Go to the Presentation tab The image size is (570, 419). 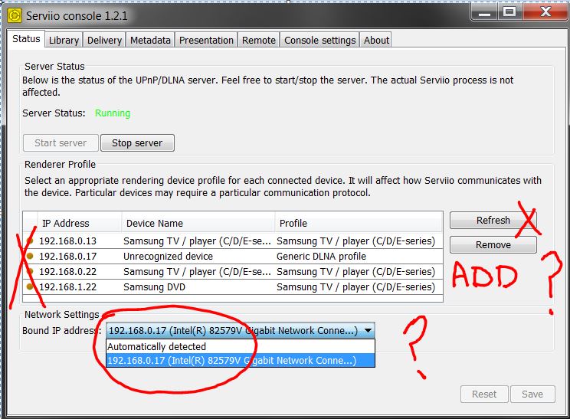206,40
